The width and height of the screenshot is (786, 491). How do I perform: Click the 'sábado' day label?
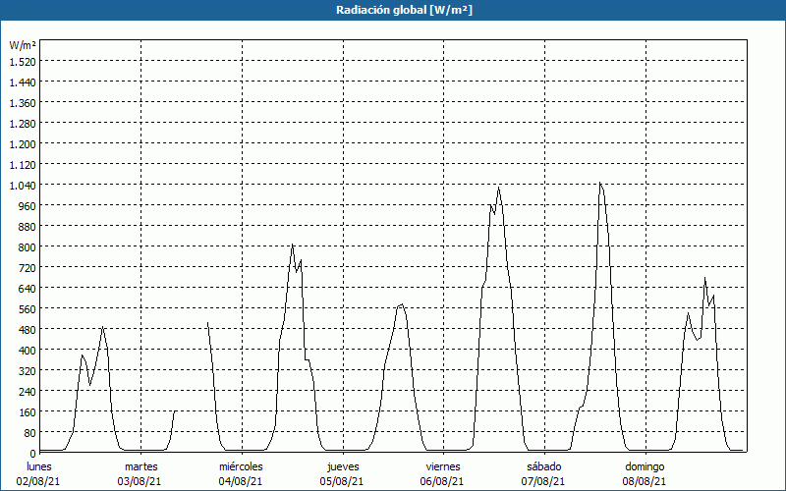544,466
